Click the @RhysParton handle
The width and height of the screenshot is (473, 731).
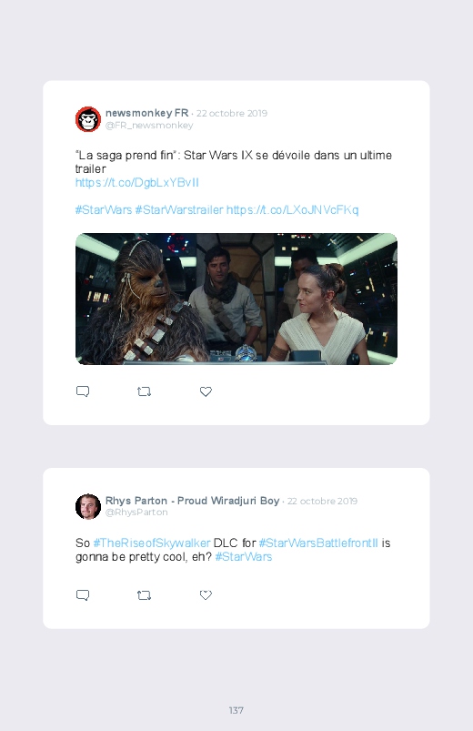[x=136, y=513]
